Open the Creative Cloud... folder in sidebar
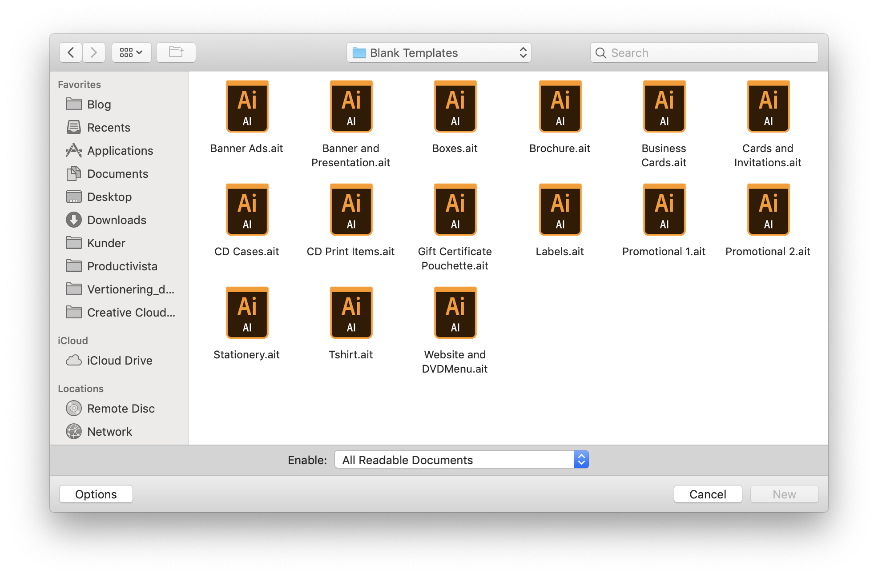 pos(119,313)
